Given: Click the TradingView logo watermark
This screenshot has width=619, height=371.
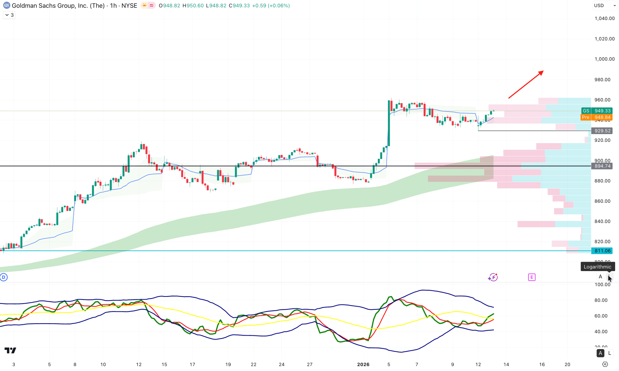Looking at the screenshot, I should point(10,350).
